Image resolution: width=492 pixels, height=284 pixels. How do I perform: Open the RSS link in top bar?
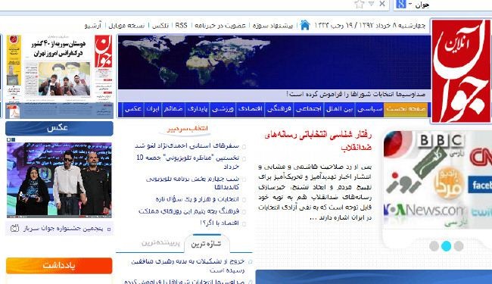[181, 26]
